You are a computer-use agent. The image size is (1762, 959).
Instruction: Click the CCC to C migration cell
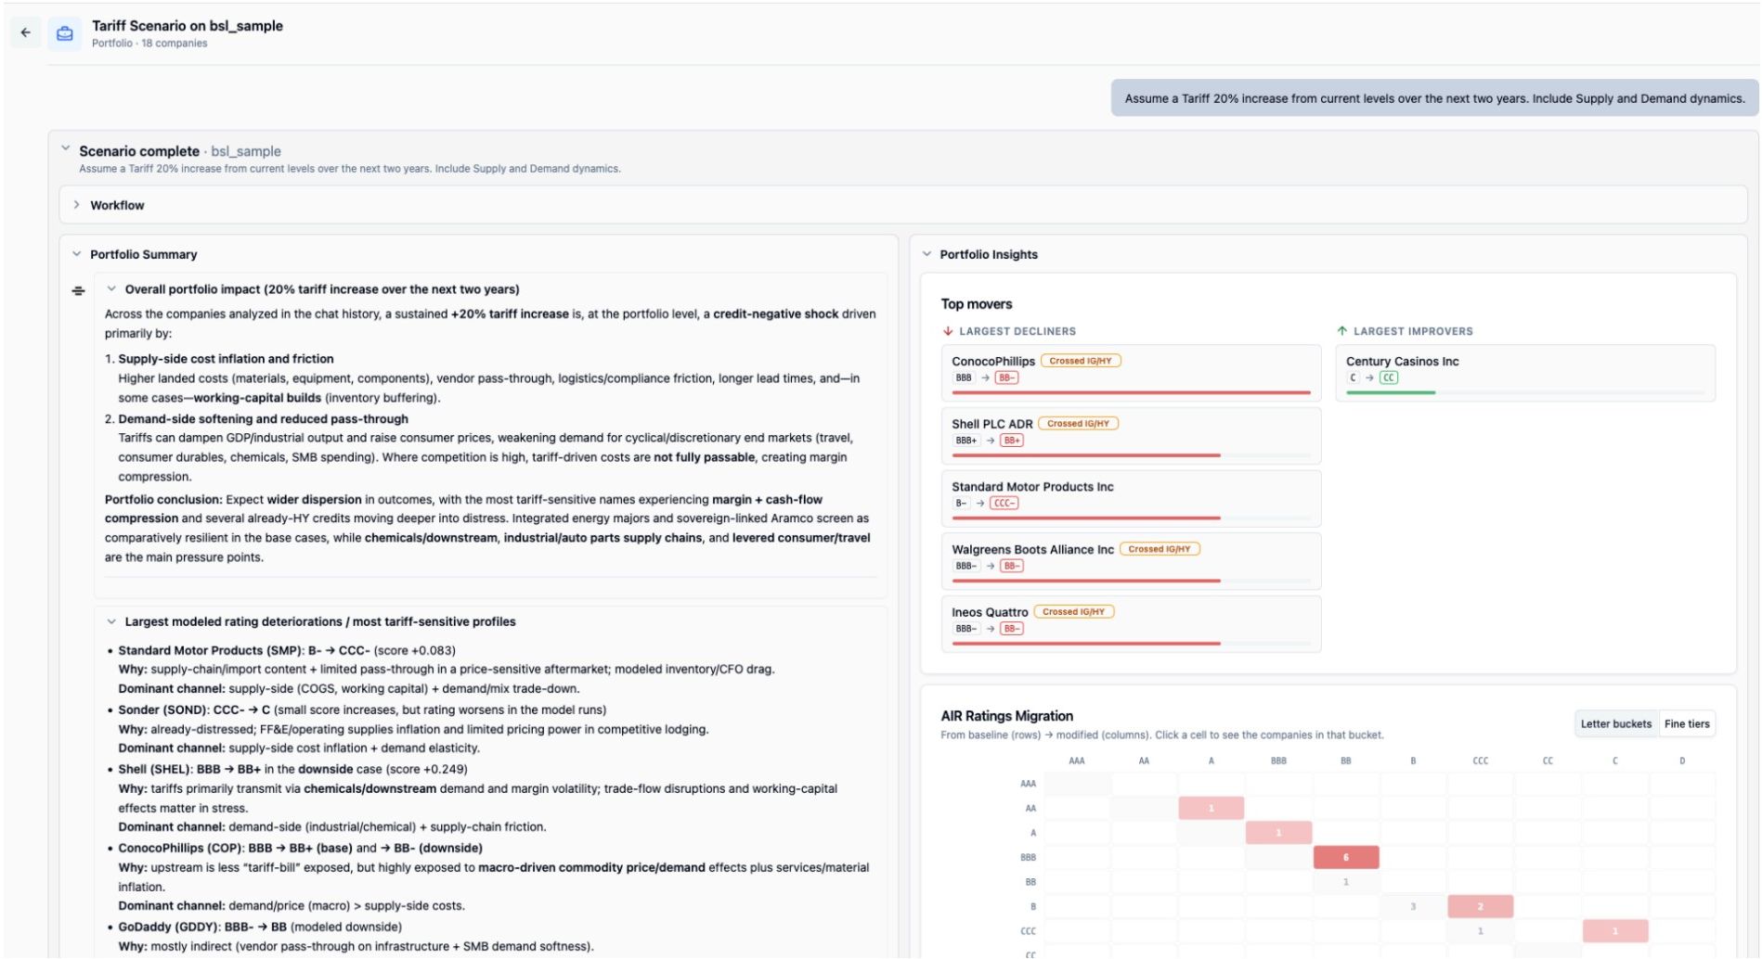pyautogui.click(x=1614, y=931)
